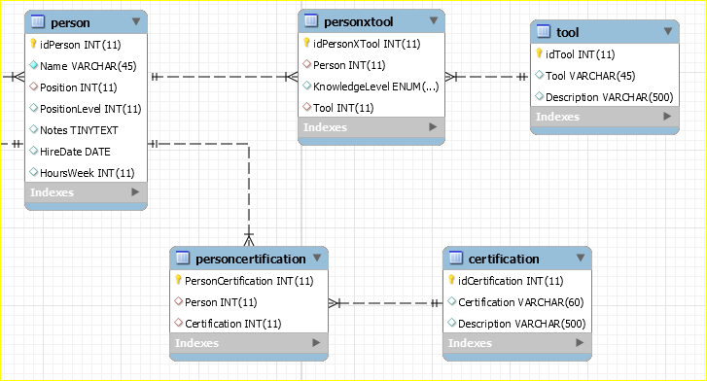Select the certification table title

[504, 259]
